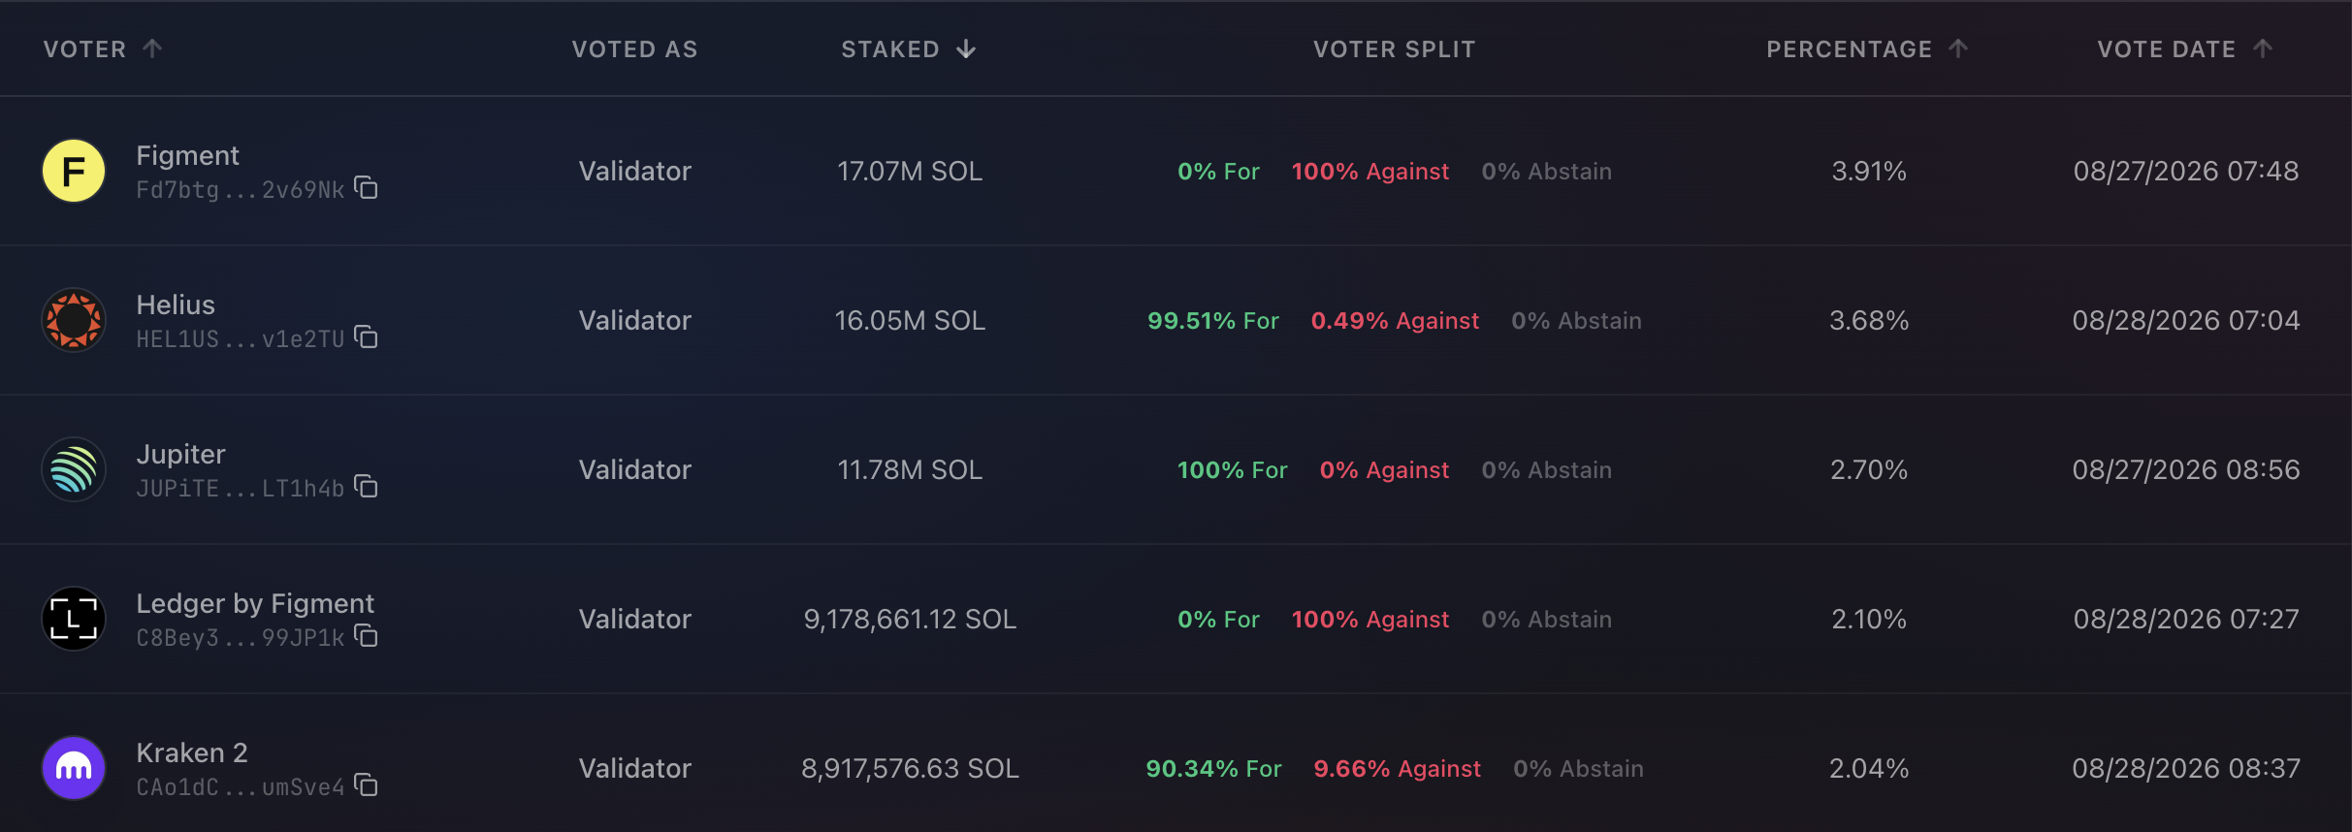
Task: Copy Helius address HEL1US...v1e2TU
Action: 366,337
